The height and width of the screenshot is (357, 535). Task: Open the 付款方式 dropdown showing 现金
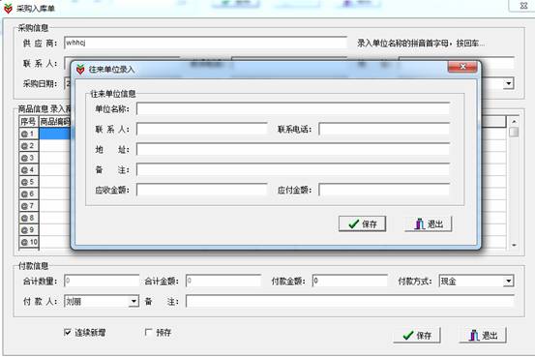tap(508, 282)
